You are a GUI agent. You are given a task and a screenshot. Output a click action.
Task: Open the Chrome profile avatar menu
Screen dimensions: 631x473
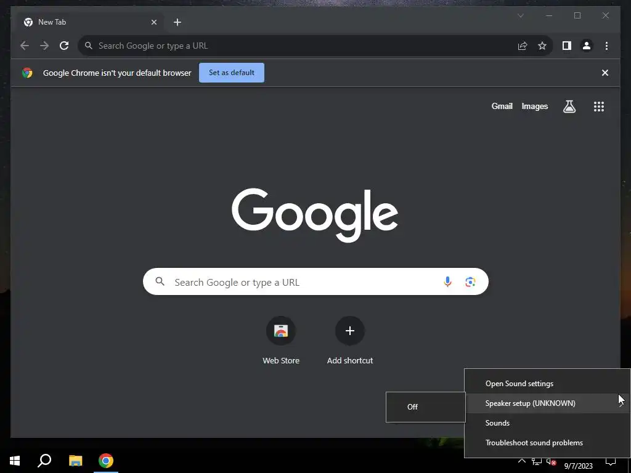(587, 46)
